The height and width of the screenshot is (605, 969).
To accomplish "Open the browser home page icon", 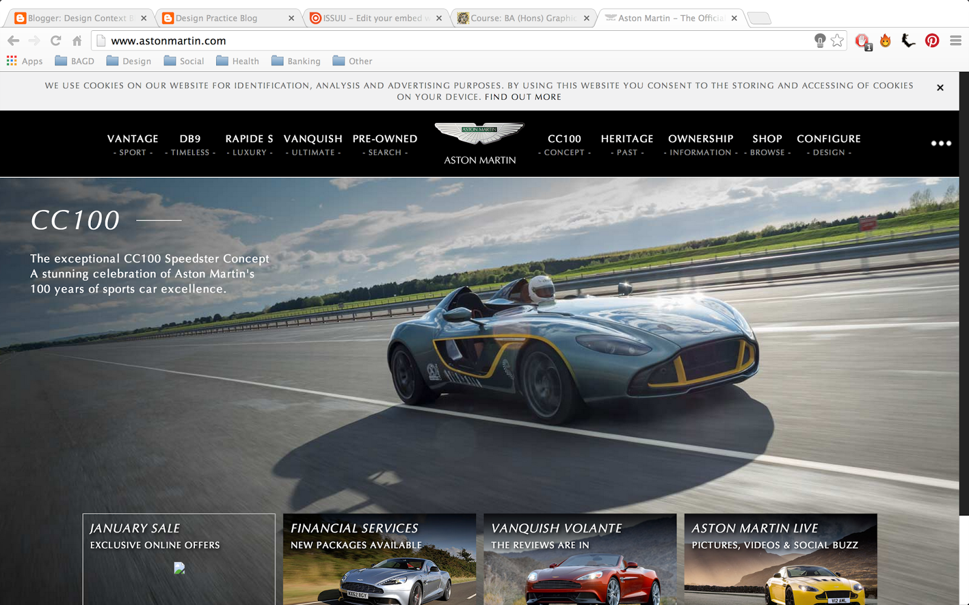I will [77, 41].
